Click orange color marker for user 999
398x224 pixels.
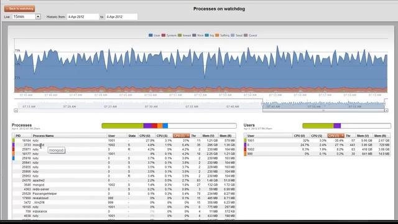tap(245, 154)
